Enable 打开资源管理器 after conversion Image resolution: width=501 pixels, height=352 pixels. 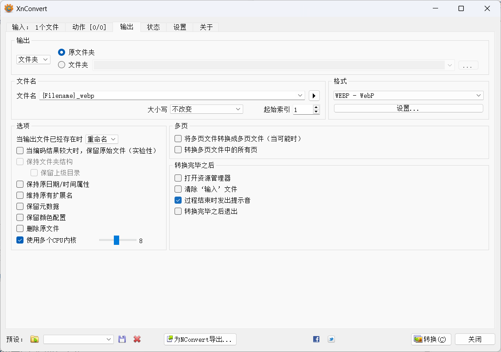178,178
